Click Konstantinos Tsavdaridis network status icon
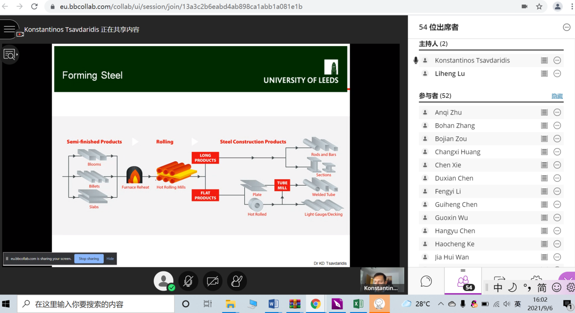 coord(544,60)
